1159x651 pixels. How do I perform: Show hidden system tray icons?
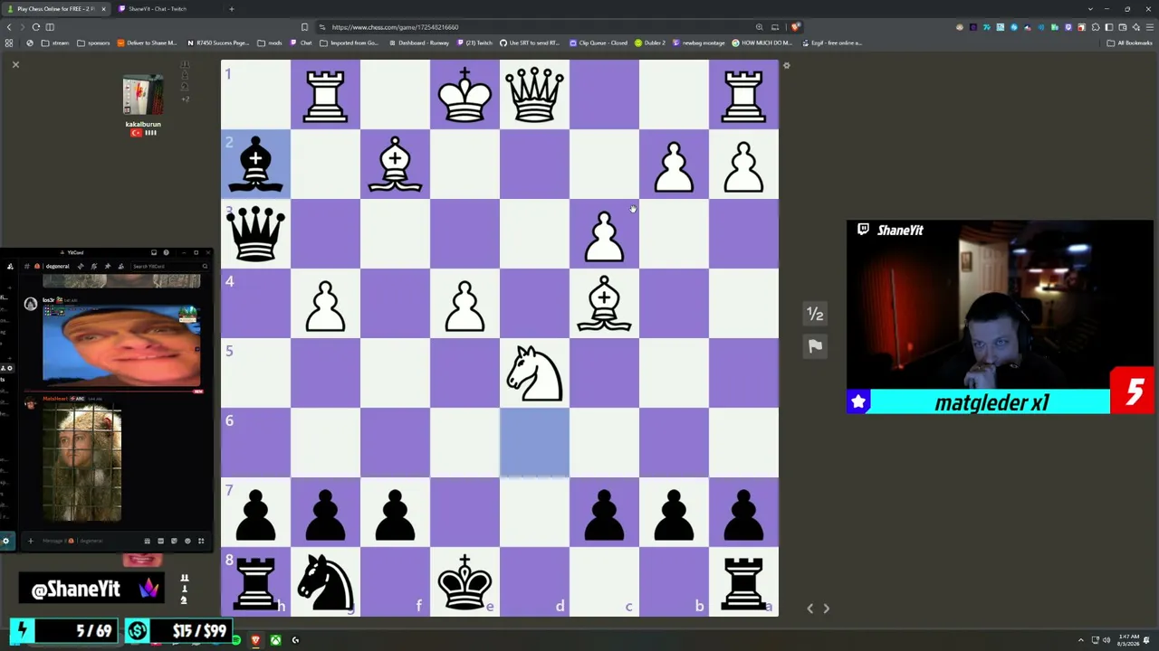pos(1080,640)
